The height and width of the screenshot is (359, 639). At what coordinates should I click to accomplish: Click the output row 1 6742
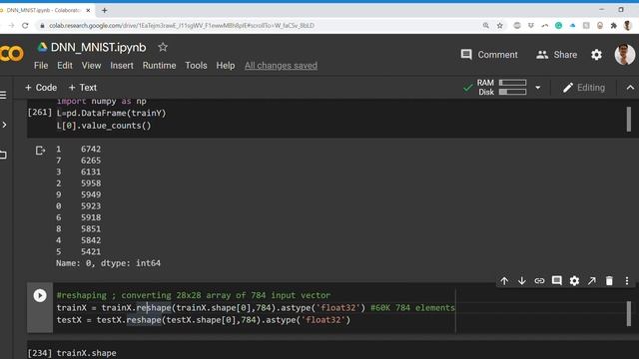pos(78,149)
